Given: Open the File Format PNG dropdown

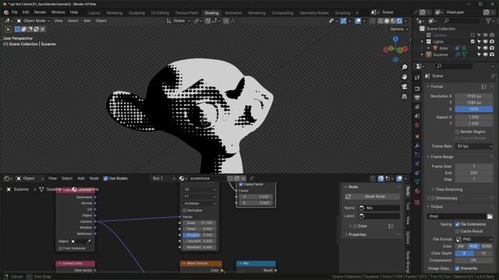Looking at the screenshot, I should point(474,240).
